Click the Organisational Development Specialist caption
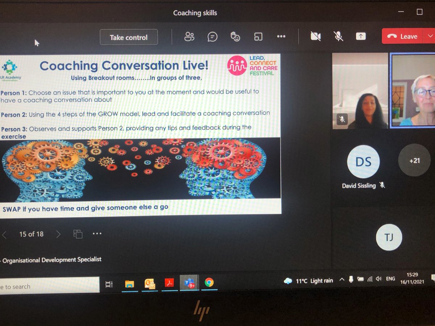The width and height of the screenshot is (435, 326). [52, 260]
